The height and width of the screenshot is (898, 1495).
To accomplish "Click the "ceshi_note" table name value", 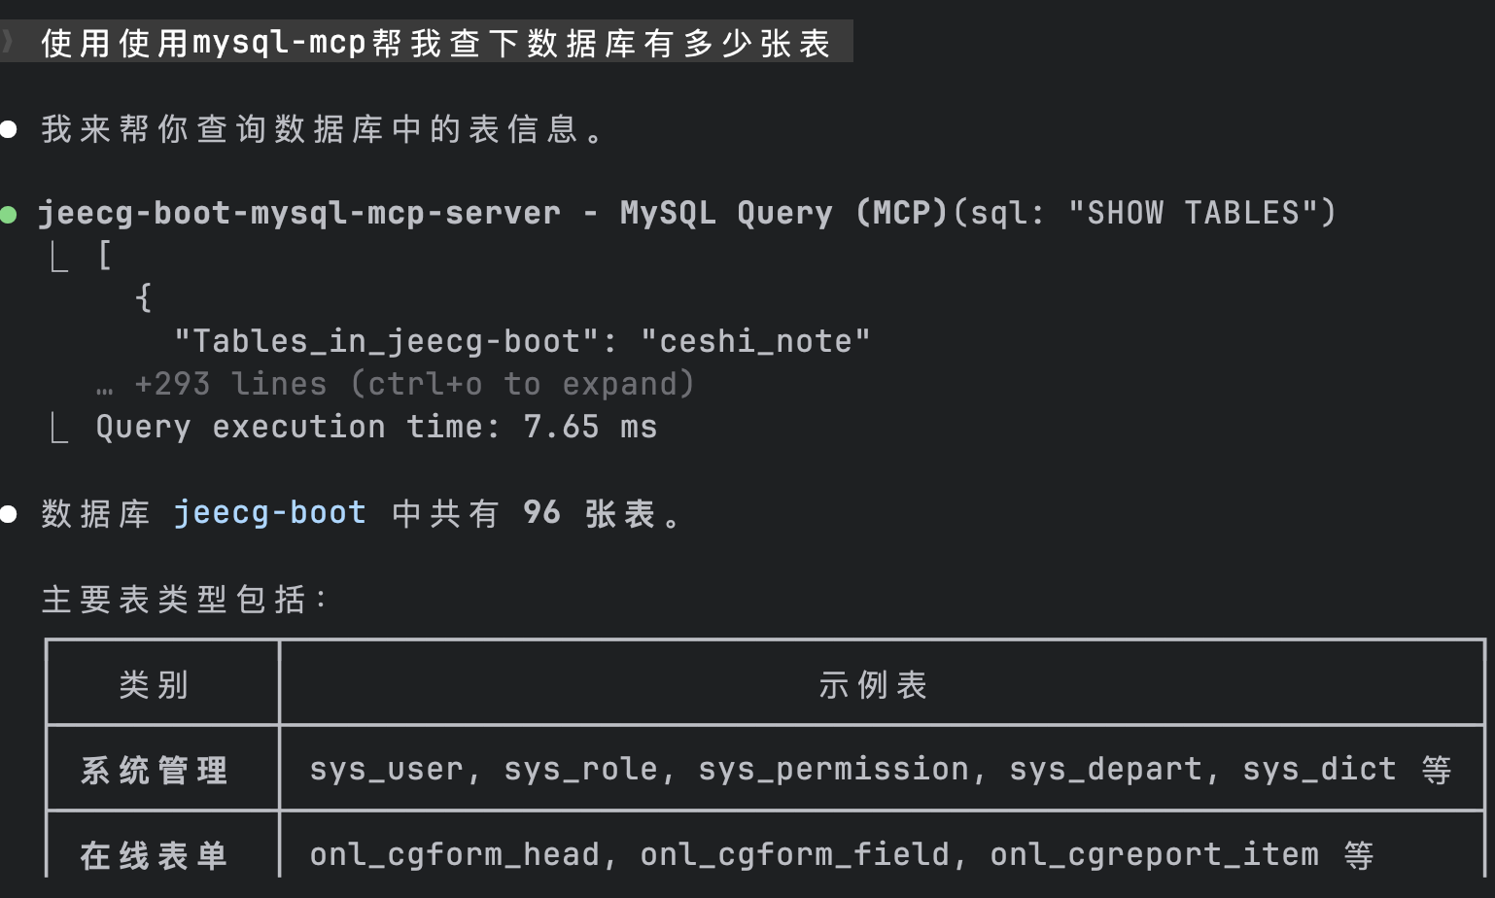I will (x=755, y=342).
